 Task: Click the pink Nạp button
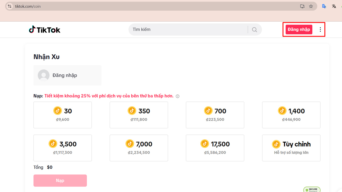point(60,181)
